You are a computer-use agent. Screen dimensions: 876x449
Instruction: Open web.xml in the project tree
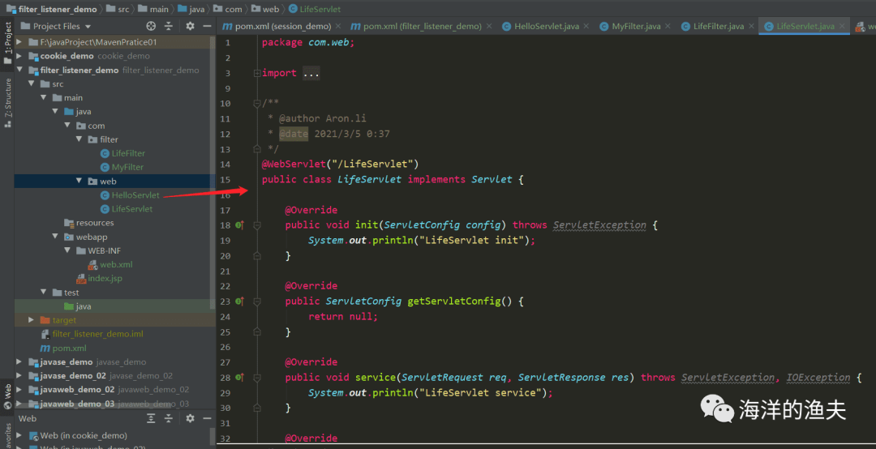tap(116, 265)
